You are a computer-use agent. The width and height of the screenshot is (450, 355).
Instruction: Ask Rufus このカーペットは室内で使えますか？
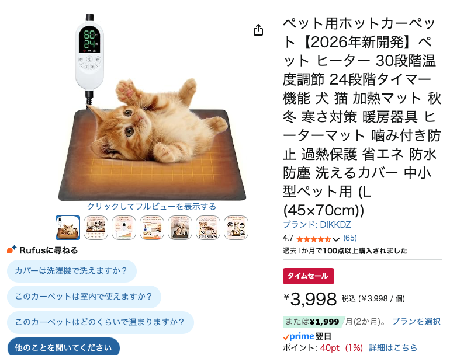[x=84, y=297]
